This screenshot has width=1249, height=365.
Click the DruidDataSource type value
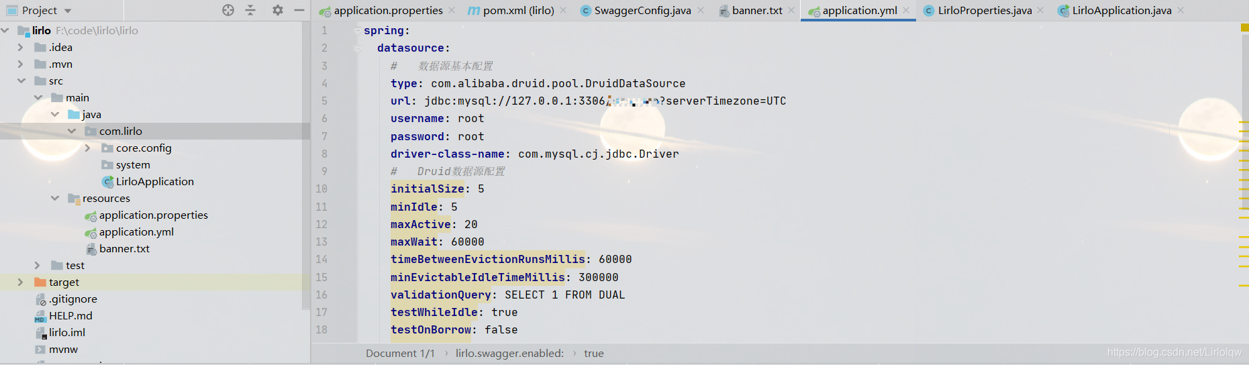click(x=558, y=83)
